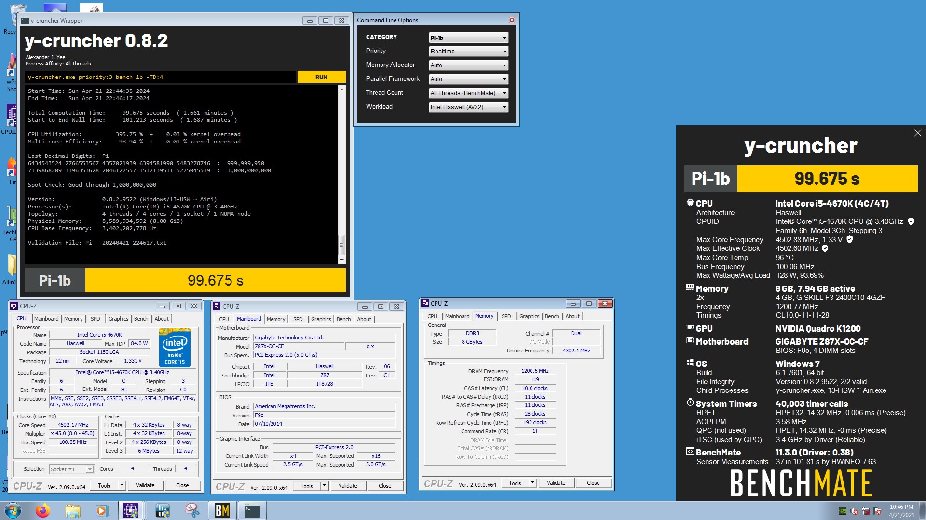Click the BIOS Version field F9c

(324, 415)
